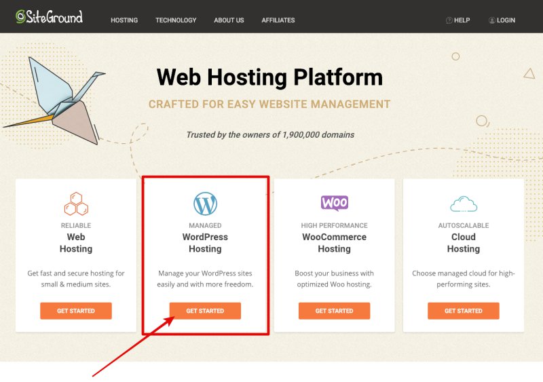Click 'Boost your business' description
543x382 pixels.
click(x=334, y=279)
